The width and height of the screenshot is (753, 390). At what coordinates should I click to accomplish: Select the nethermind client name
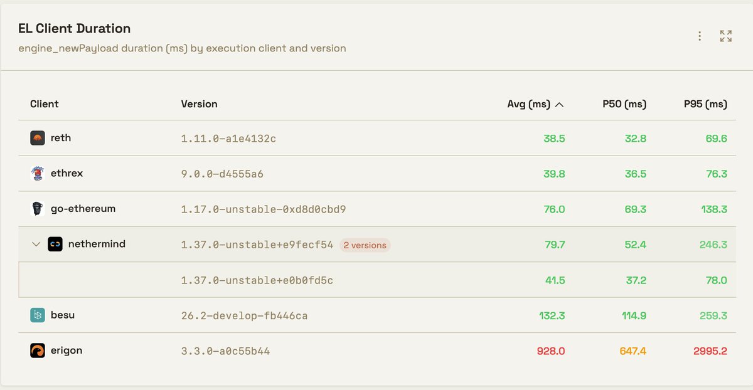click(97, 244)
